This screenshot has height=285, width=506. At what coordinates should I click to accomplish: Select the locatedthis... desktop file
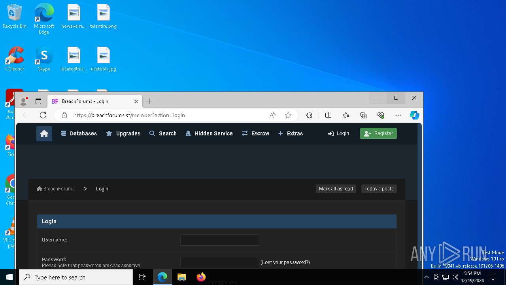74,59
